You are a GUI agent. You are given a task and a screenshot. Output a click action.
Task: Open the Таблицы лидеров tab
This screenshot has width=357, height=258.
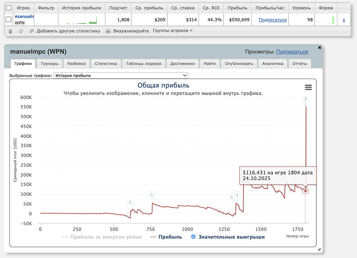click(x=145, y=63)
